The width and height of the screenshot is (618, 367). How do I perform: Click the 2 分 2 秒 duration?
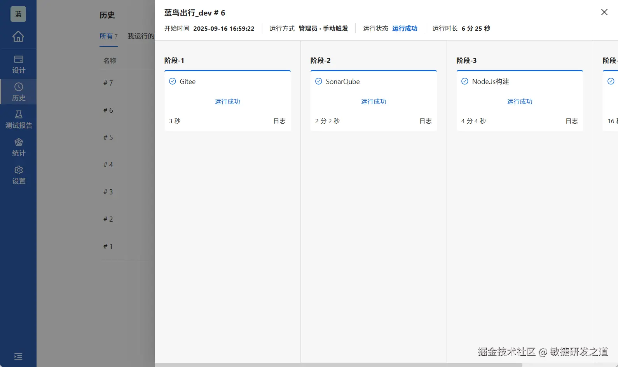click(x=327, y=121)
